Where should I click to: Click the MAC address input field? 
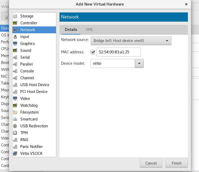(x=119, y=52)
